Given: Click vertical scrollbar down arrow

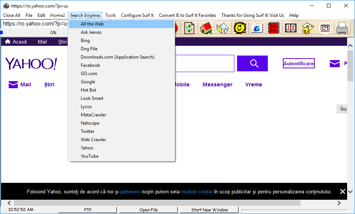Looking at the screenshot, I should point(350,191).
